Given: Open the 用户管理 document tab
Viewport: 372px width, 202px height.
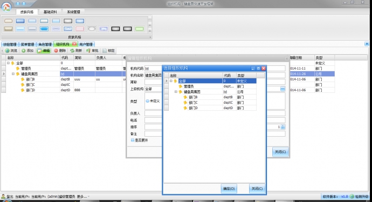Looking at the screenshot, I should point(86,44).
